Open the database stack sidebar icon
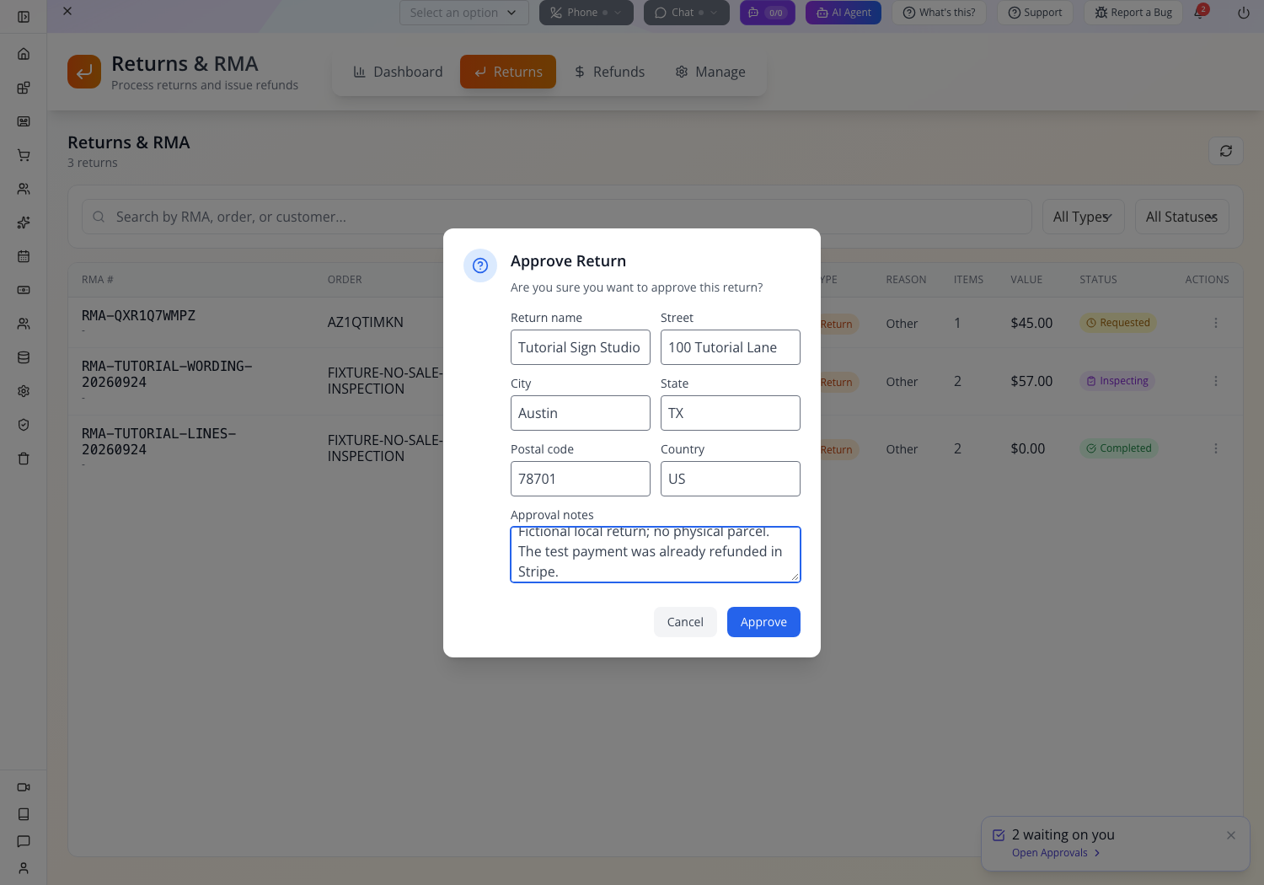The height and width of the screenshot is (885, 1264). coord(24,357)
